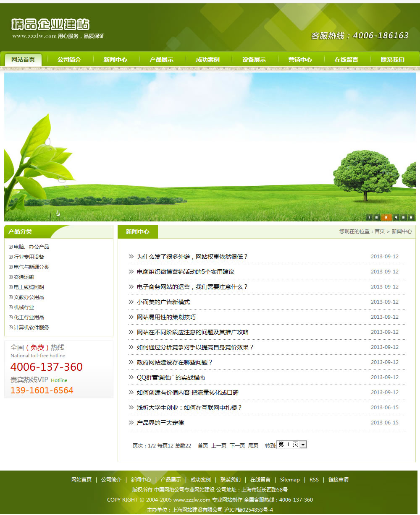Viewport: 420px width, 515px height.
Task: Click the highlighted slide 3 indicator
Action: pos(386,217)
